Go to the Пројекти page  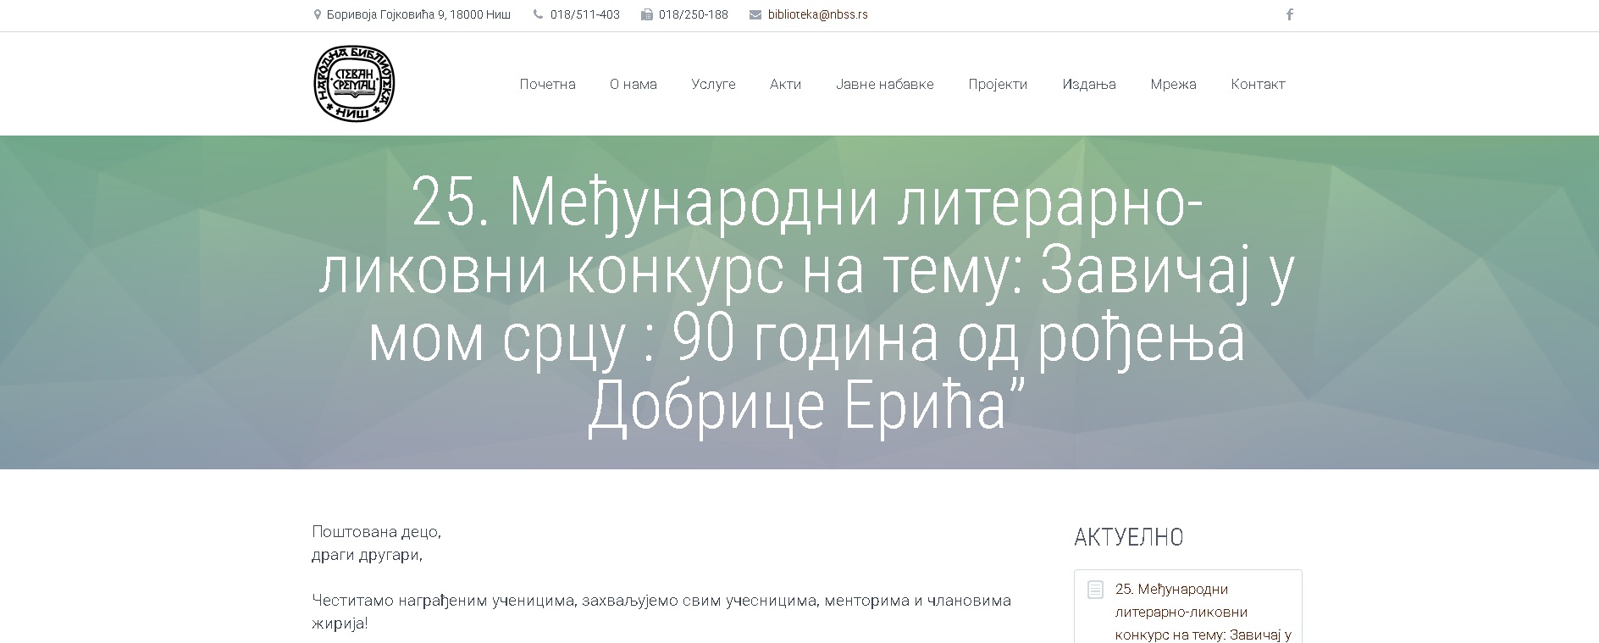pos(998,84)
